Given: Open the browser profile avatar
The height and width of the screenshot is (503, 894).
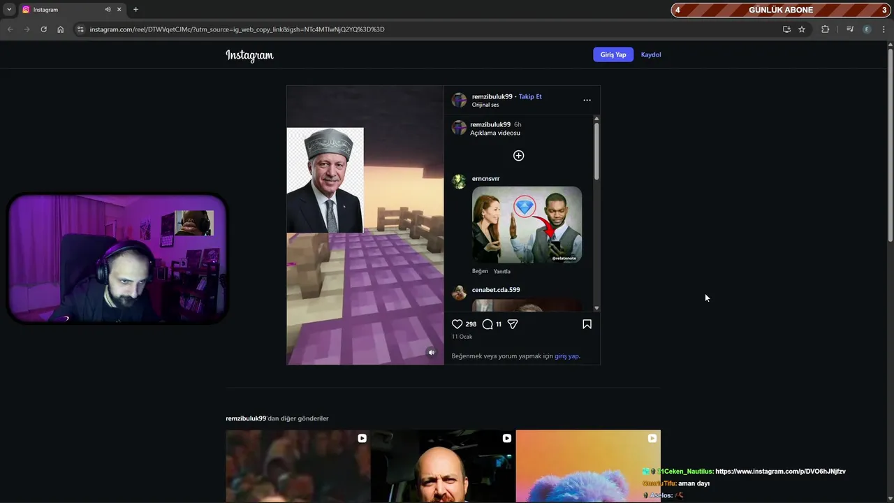Looking at the screenshot, I should pos(867,29).
